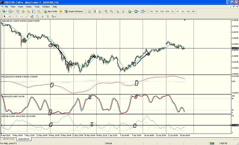Select the Text (A) tool
239x145 pixels.
click(x=42, y=16)
